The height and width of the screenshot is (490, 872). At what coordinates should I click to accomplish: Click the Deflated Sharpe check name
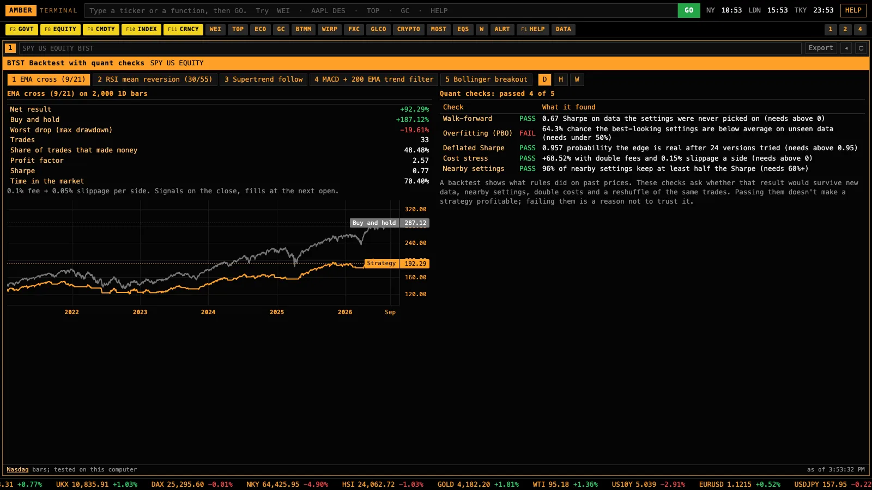(x=474, y=148)
